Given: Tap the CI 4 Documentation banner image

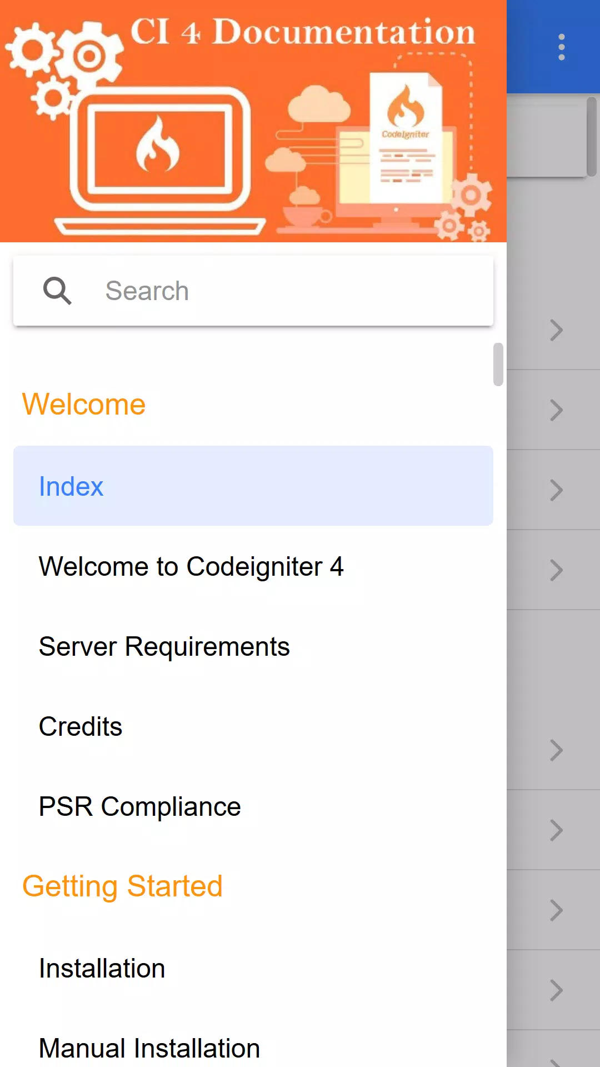Looking at the screenshot, I should pos(253,121).
